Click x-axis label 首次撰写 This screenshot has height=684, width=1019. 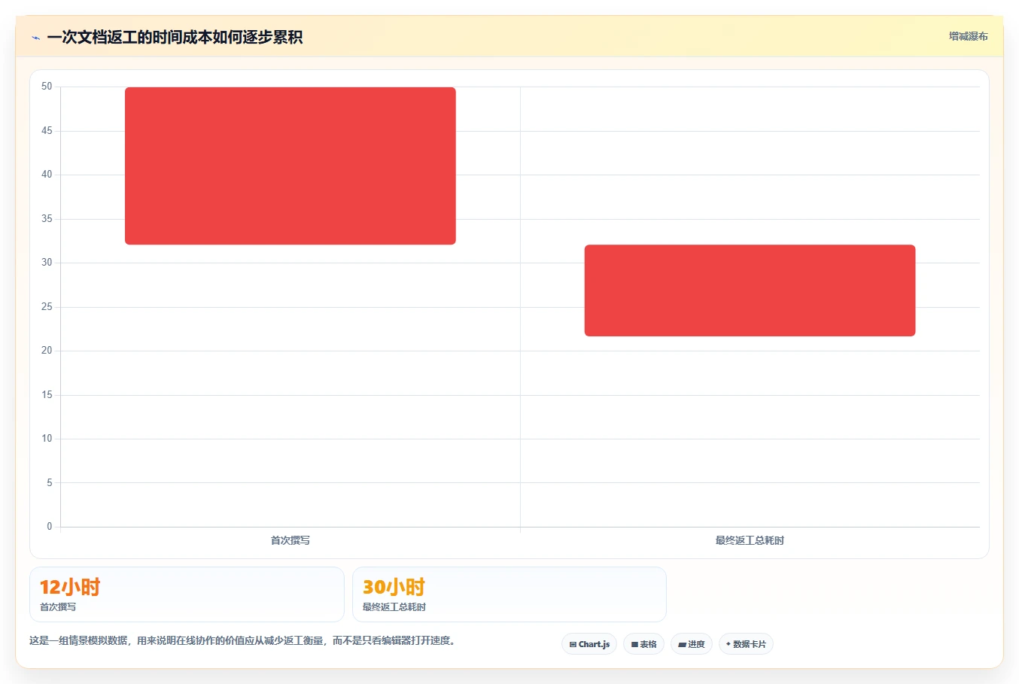click(290, 540)
